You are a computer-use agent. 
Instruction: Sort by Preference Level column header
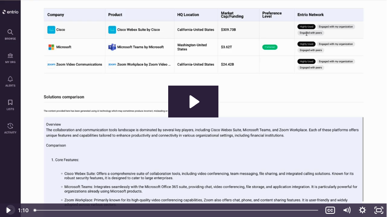[x=272, y=15]
